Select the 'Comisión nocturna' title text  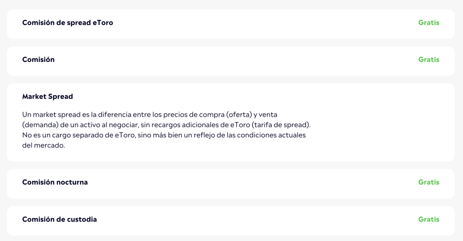click(x=55, y=183)
